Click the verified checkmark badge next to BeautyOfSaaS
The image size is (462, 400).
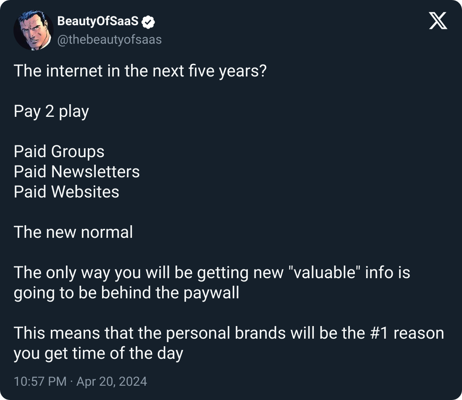tap(147, 21)
